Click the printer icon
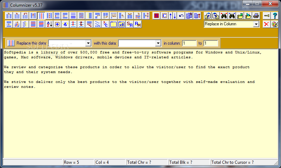 coord(256,16)
